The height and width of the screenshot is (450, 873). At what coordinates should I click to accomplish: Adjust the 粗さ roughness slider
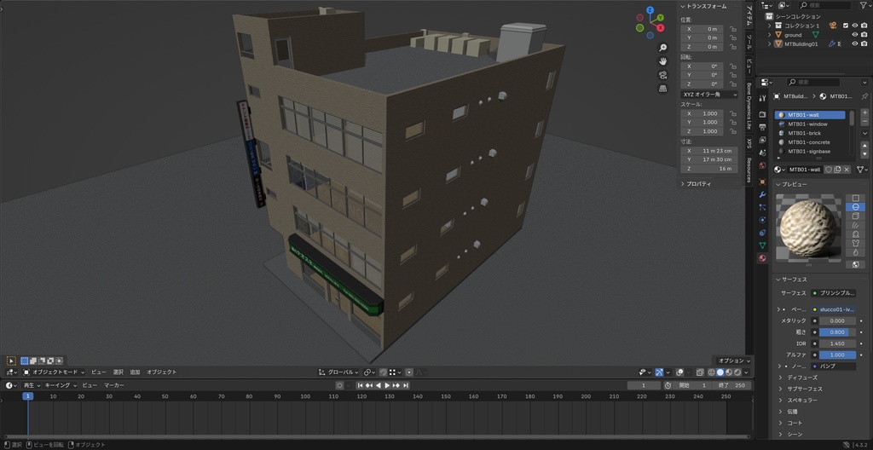coord(837,332)
